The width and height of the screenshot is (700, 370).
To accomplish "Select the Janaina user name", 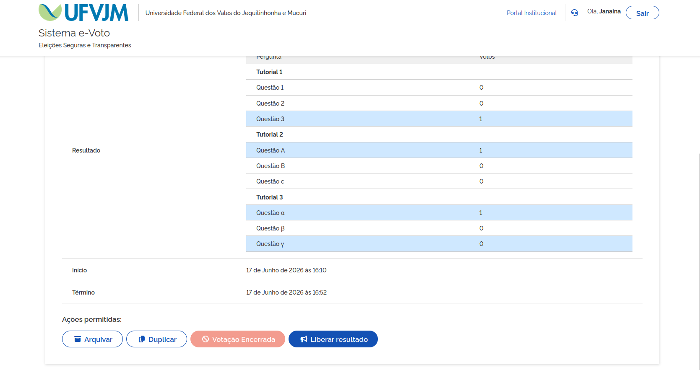I will point(610,11).
